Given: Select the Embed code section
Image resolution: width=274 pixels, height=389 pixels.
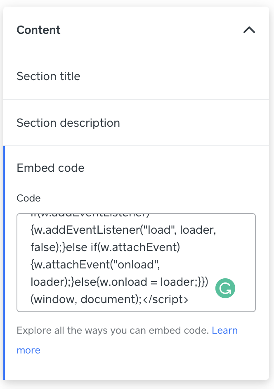Looking at the screenshot, I should coord(50,168).
